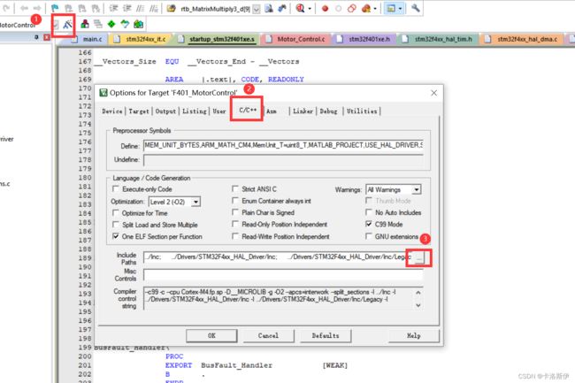Open Warnings dropdown

tap(417, 189)
